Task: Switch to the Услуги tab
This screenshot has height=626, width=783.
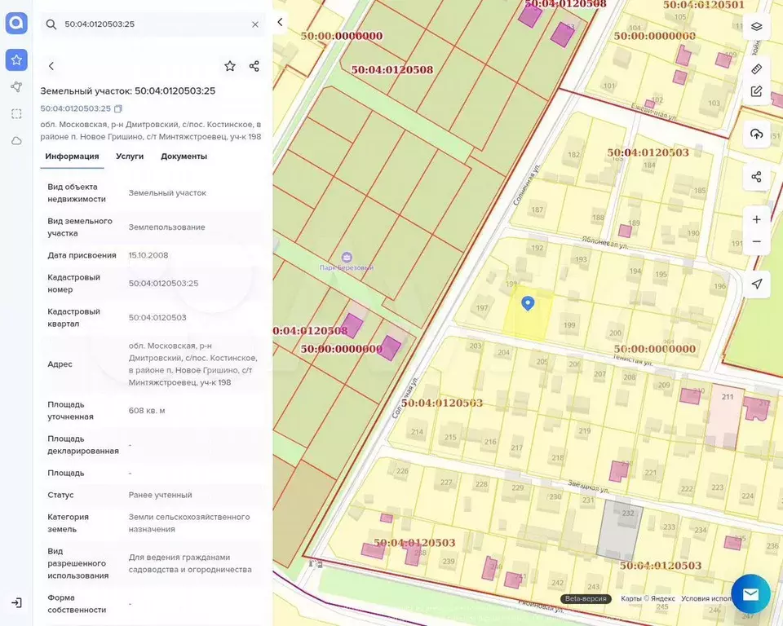Action: click(x=130, y=156)
